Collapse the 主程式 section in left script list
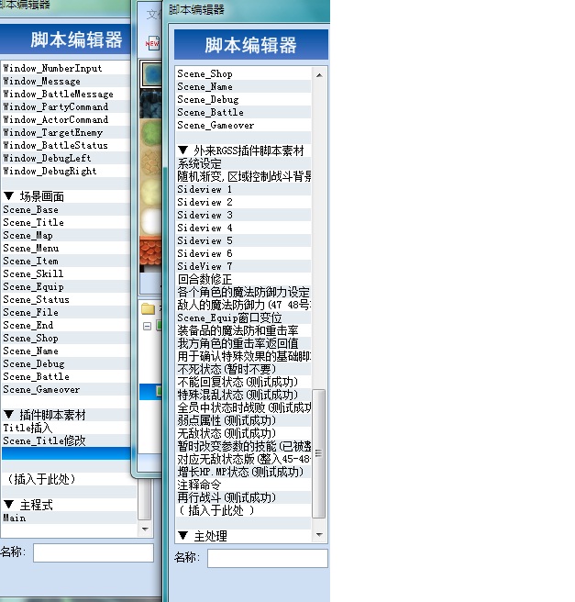The width and height of the screenshot is (575, 602). tap(9, 505)
